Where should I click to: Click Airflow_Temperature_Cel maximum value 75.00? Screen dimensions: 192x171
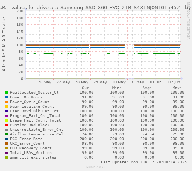[x=178, y=134]
